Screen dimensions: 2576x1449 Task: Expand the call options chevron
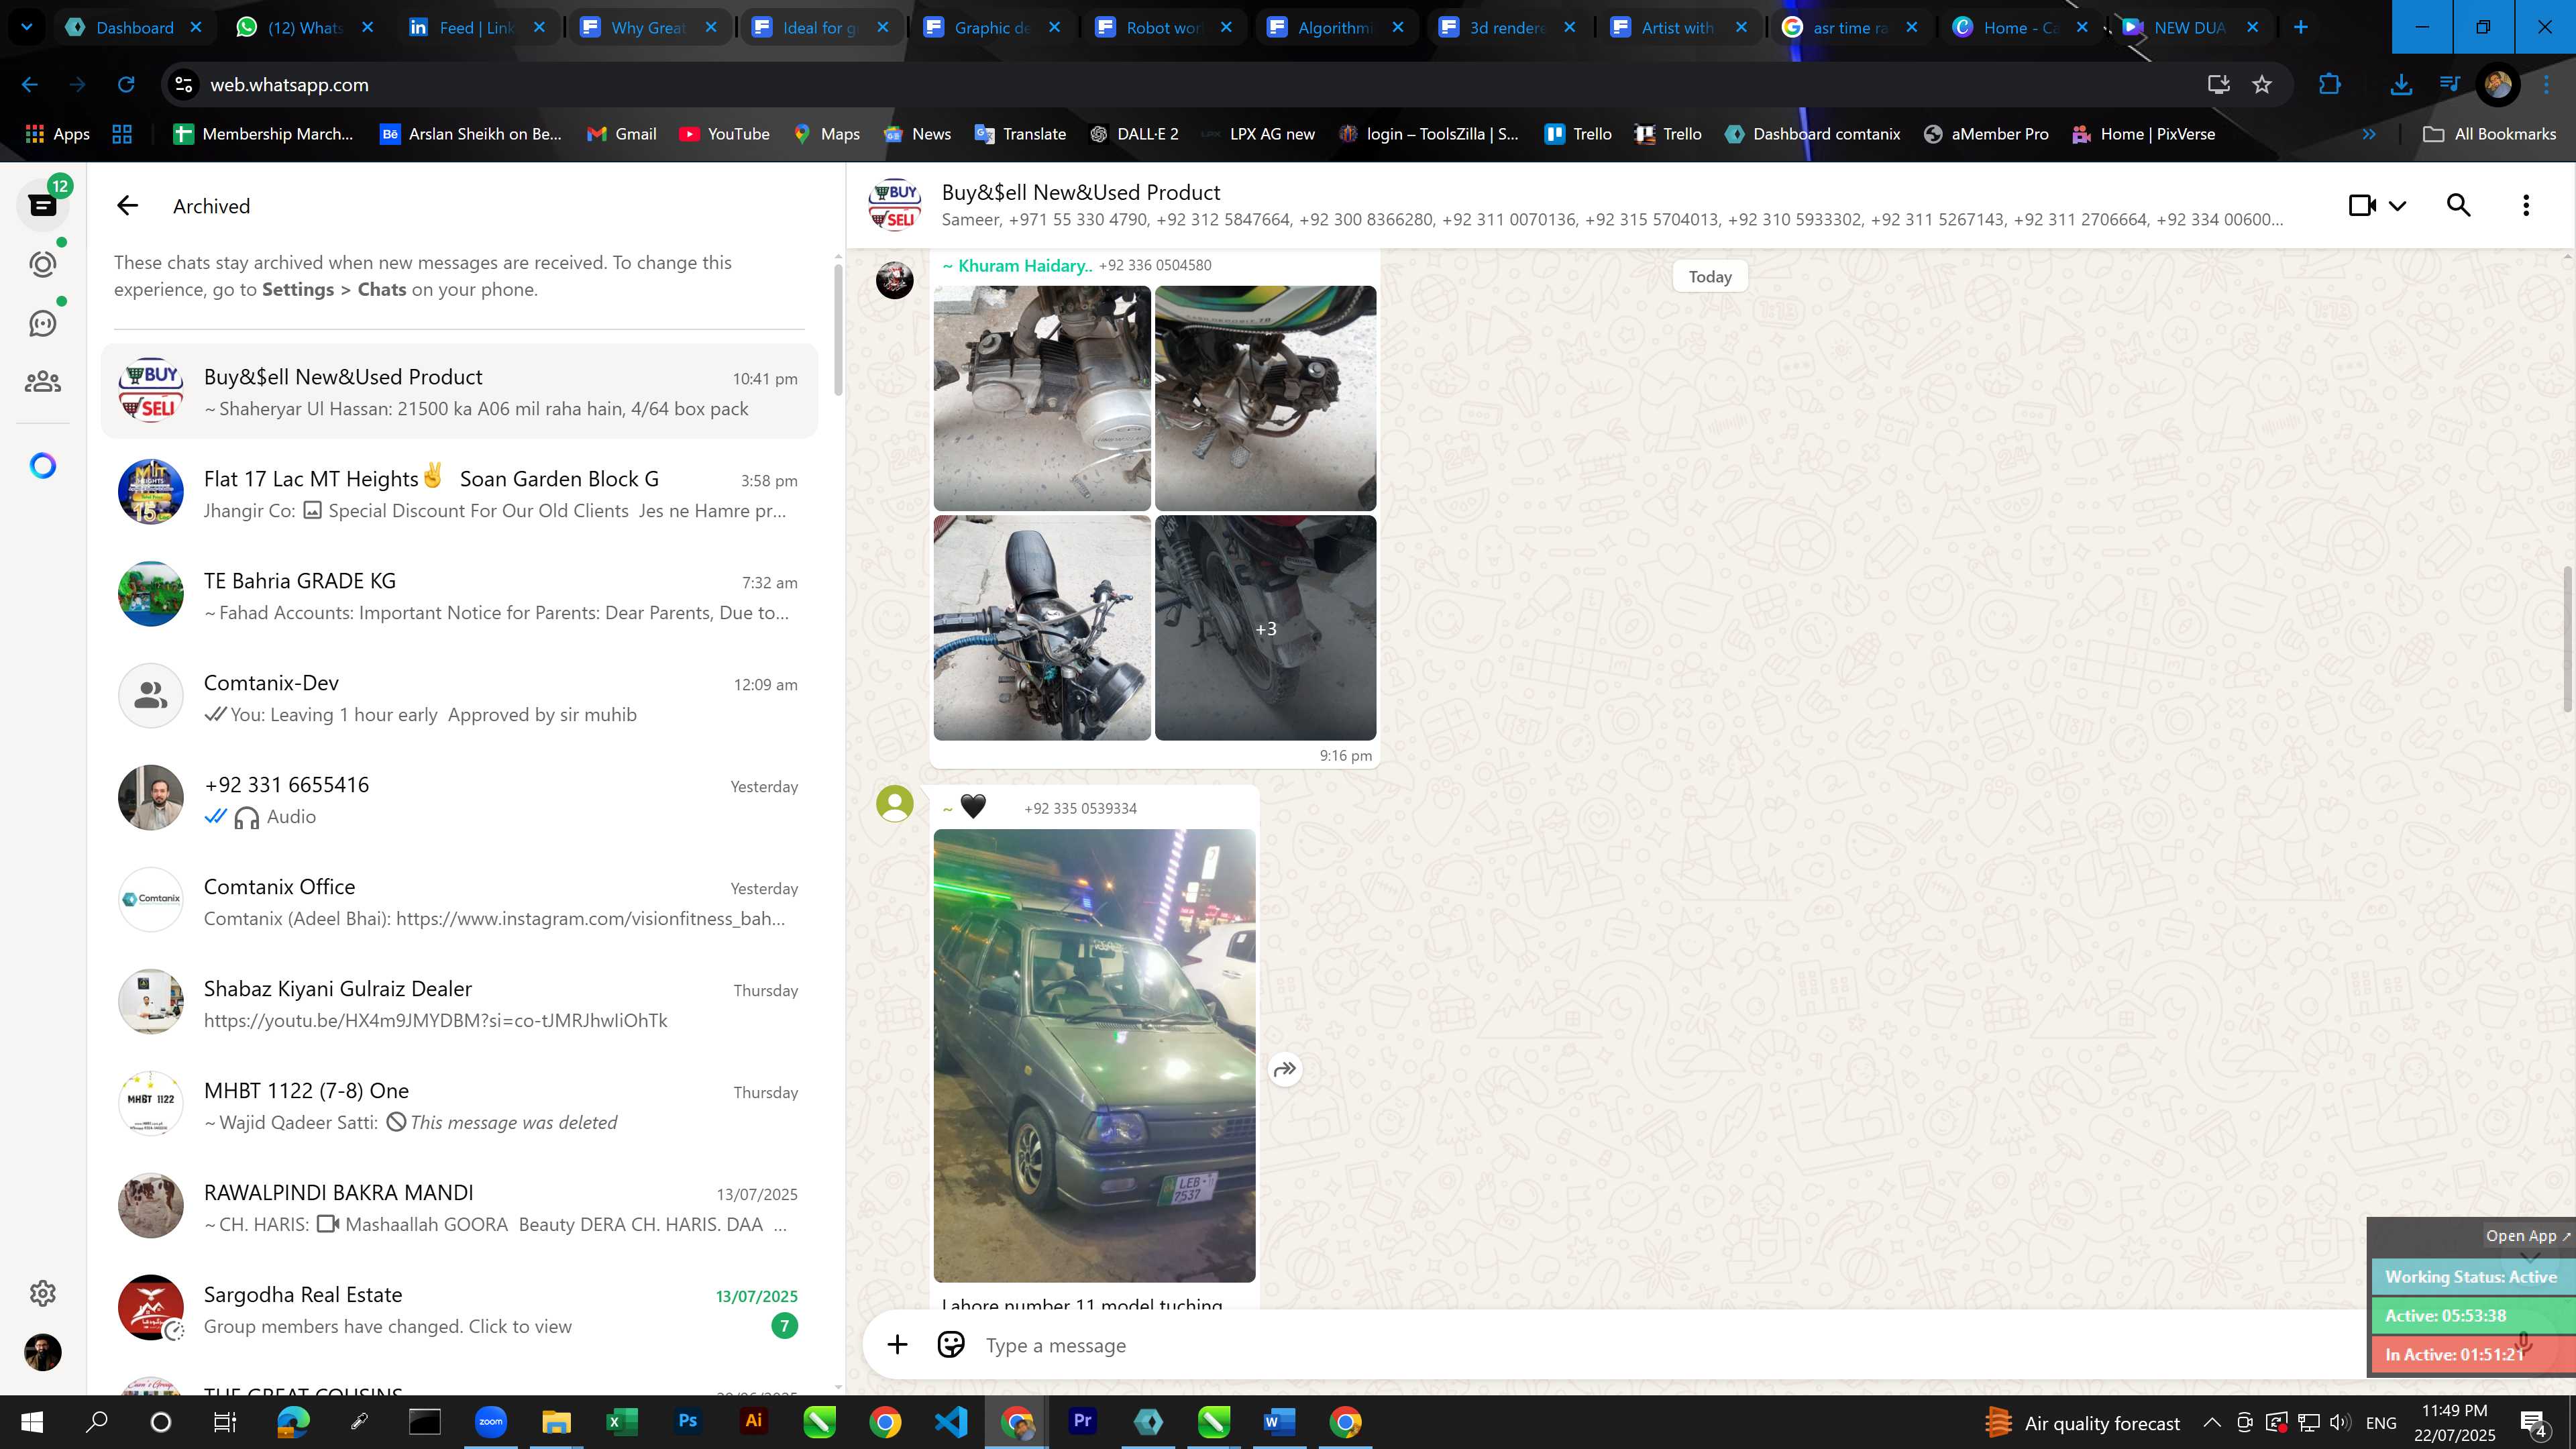pos(2398,206)
